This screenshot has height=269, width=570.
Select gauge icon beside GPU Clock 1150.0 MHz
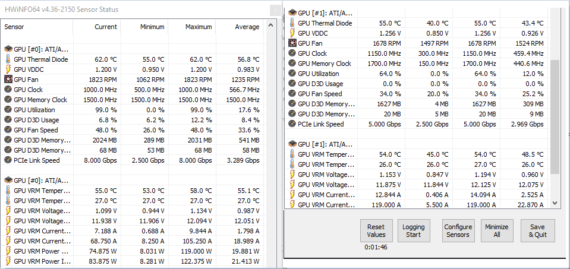pos(292,53)
